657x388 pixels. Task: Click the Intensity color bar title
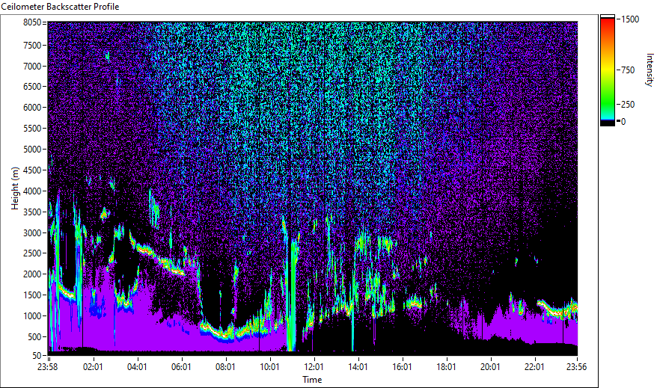pyautogui.click(x=650, y=70)
